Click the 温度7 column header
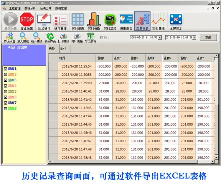The image size is (221, 196). coord(204,58)
